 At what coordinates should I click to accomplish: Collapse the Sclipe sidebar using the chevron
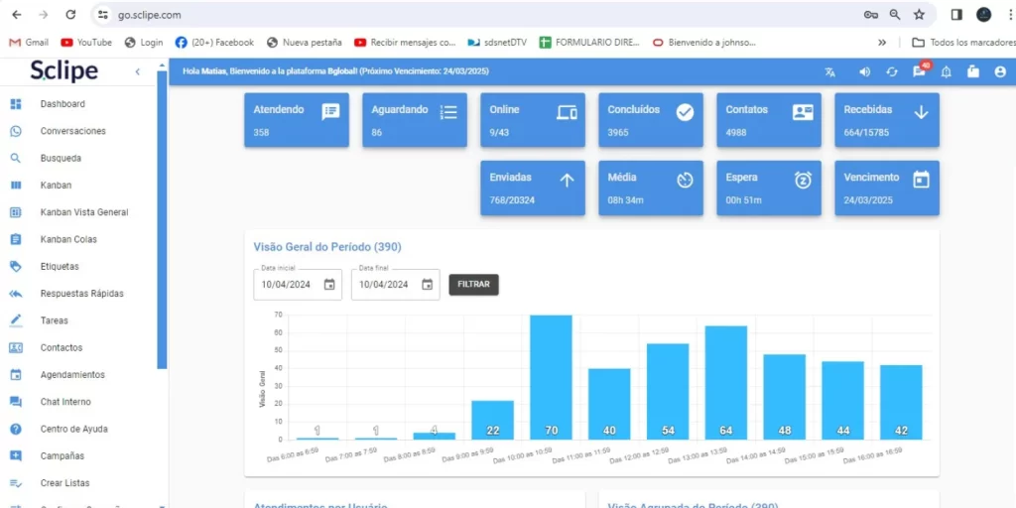pyautogui.click(x=138, y=71)
